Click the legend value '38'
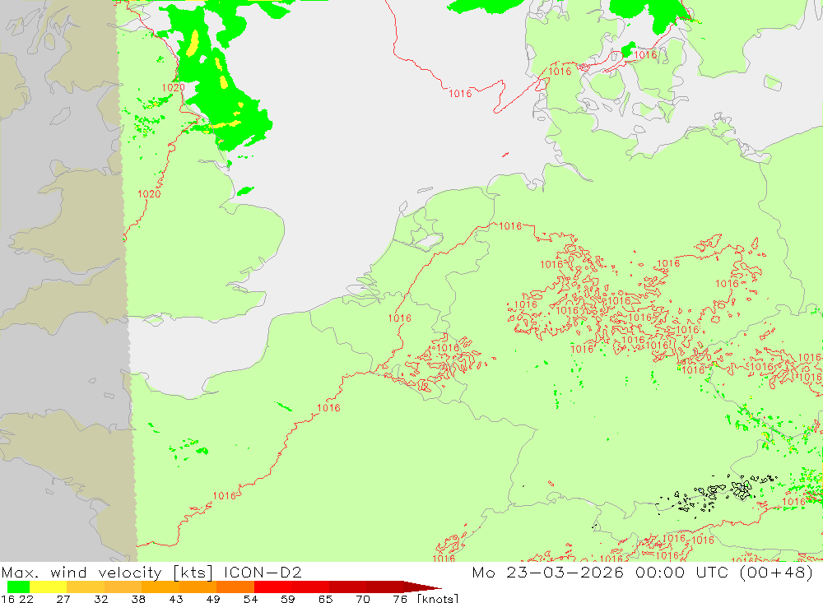823x603 pixels. (x=138, y=599)
